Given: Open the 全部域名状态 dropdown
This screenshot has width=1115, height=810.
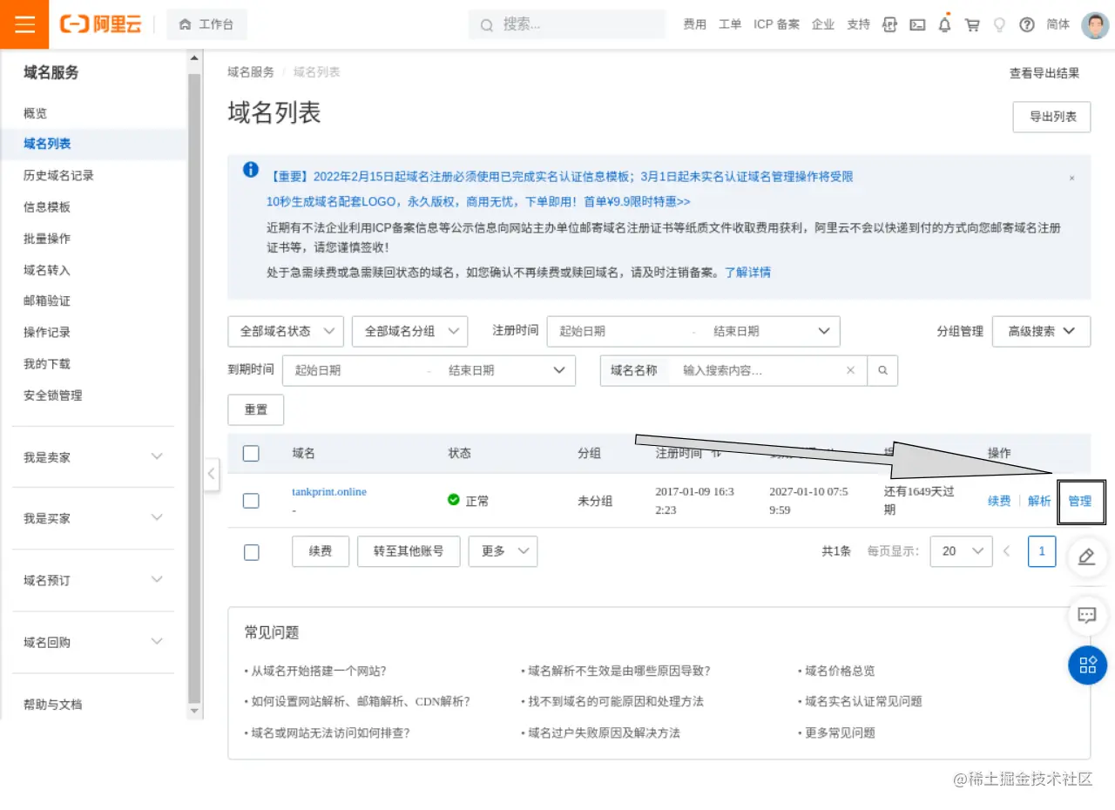Looking at the screenshot, I should (x=286, y=331).
